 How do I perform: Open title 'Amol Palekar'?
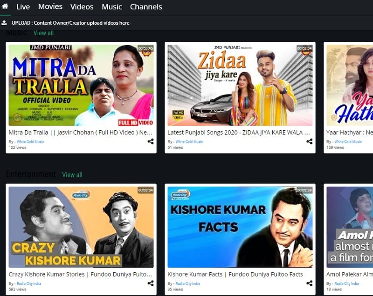click(350, 274)
